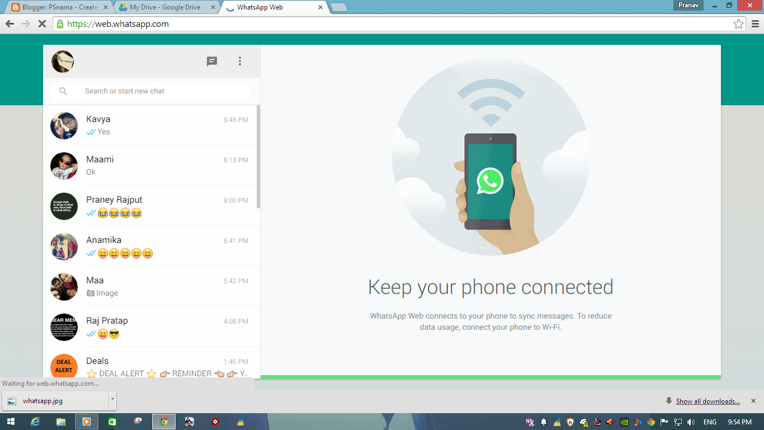Click Maami's profile avatar
The height and width of the screenshot is (430, 764).
pos(64,166)
